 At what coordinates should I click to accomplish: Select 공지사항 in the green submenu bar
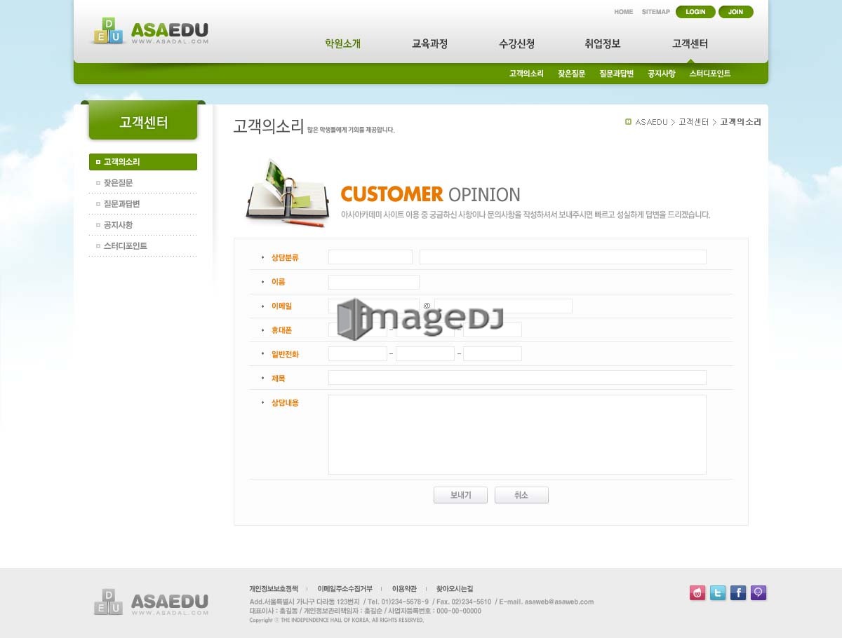pyautogui.click(x=661, y=74)
